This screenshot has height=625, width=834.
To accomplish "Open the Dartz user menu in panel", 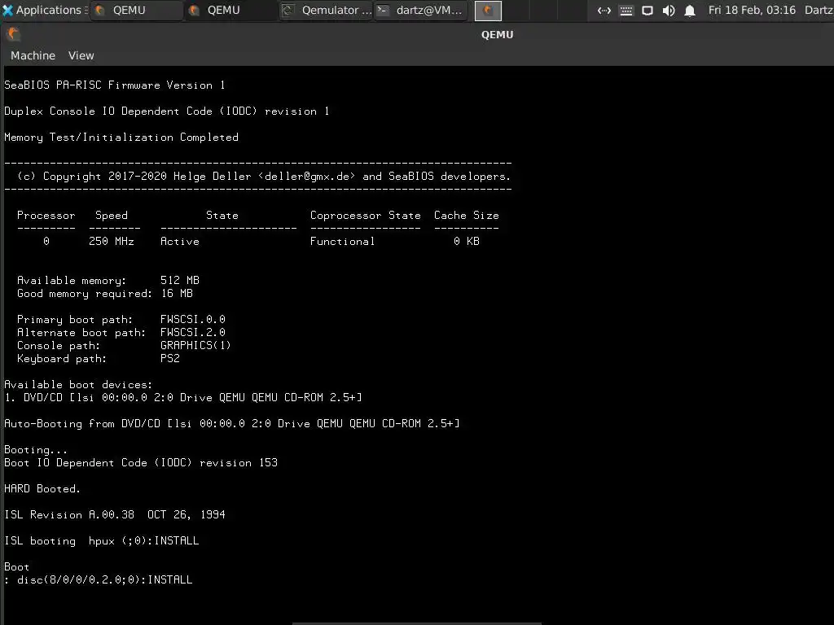I will [819, 10].
